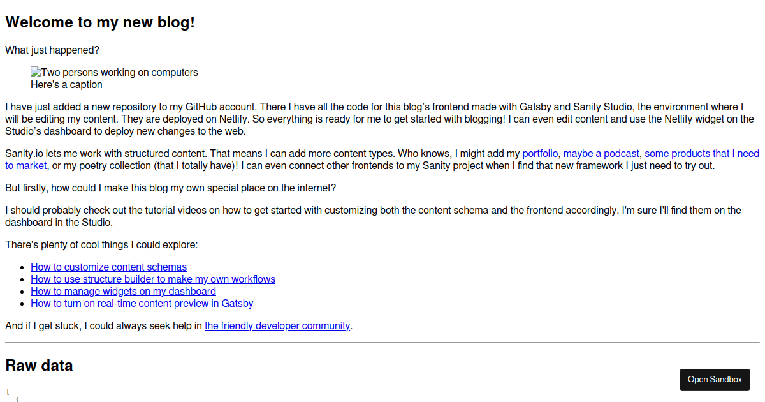Click the 'But firstly, how could I' paragraph

pos(170,188)
